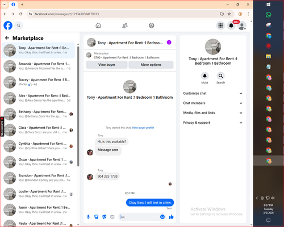
Task: Go to the Home feed icon
Action: click(x=98, y=26)
